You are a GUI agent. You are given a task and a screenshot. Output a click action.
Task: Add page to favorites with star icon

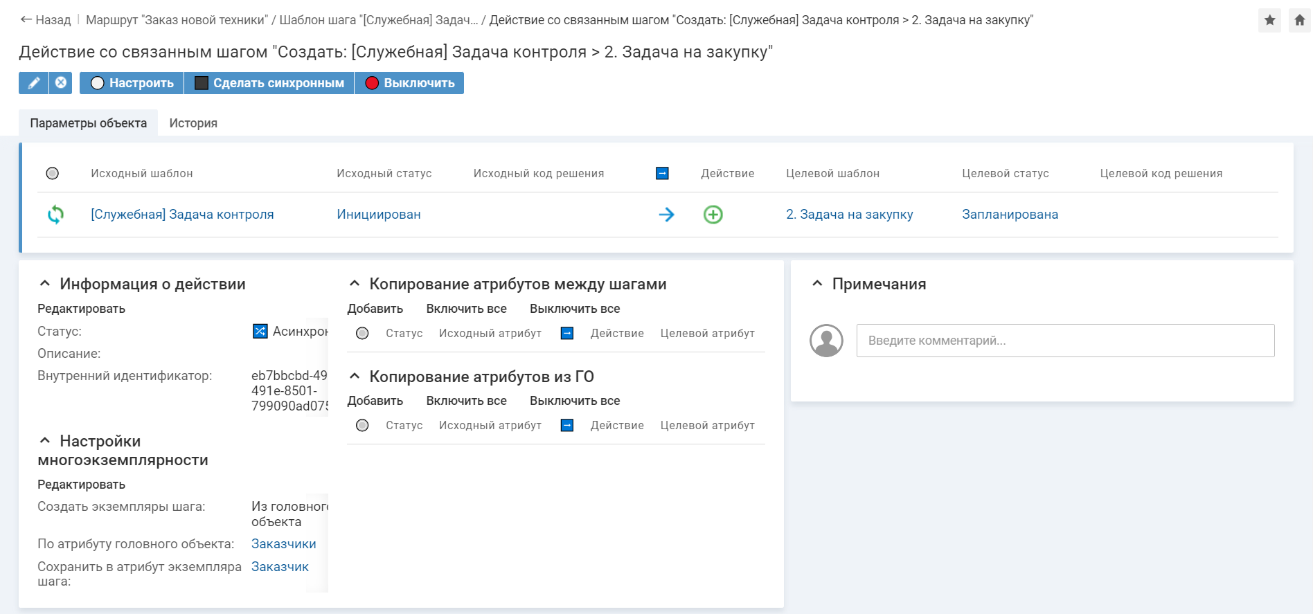1269,20
